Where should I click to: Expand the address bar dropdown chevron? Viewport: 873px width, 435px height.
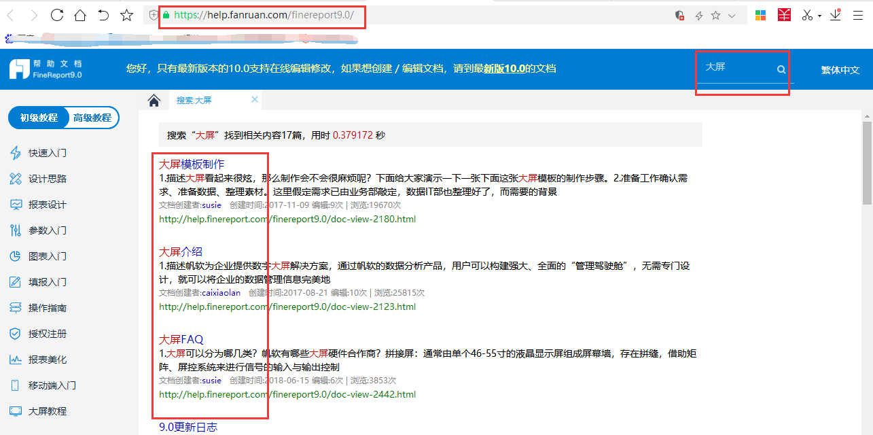(732, 15)
